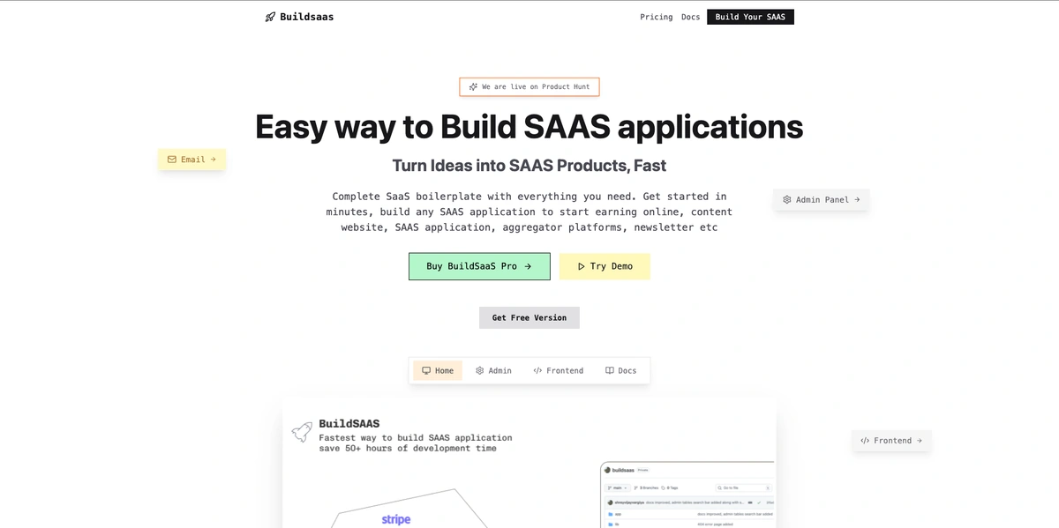The width and height of the screenshot is (1059, 528).
Task: Click the Buy BuildSaaS Pro button
Action: click(x=479, y=265)
